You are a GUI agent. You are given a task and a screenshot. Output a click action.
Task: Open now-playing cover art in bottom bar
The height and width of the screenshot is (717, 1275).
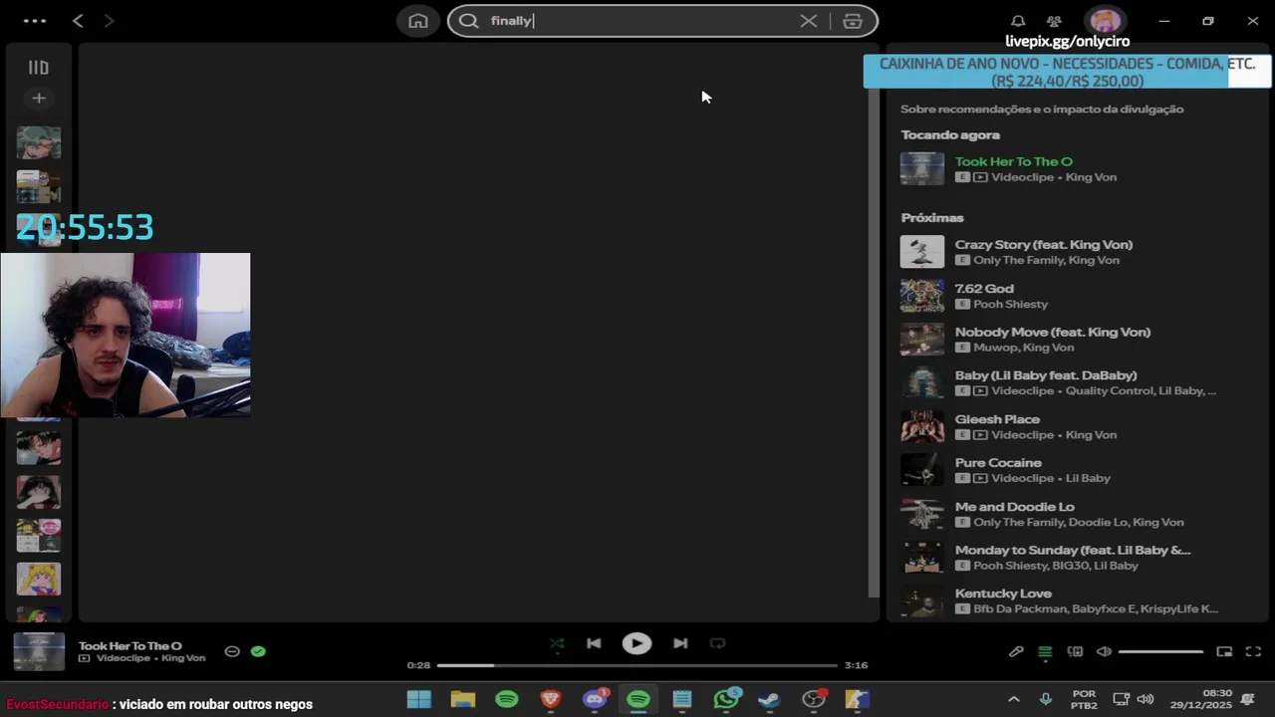pos(39,651)
